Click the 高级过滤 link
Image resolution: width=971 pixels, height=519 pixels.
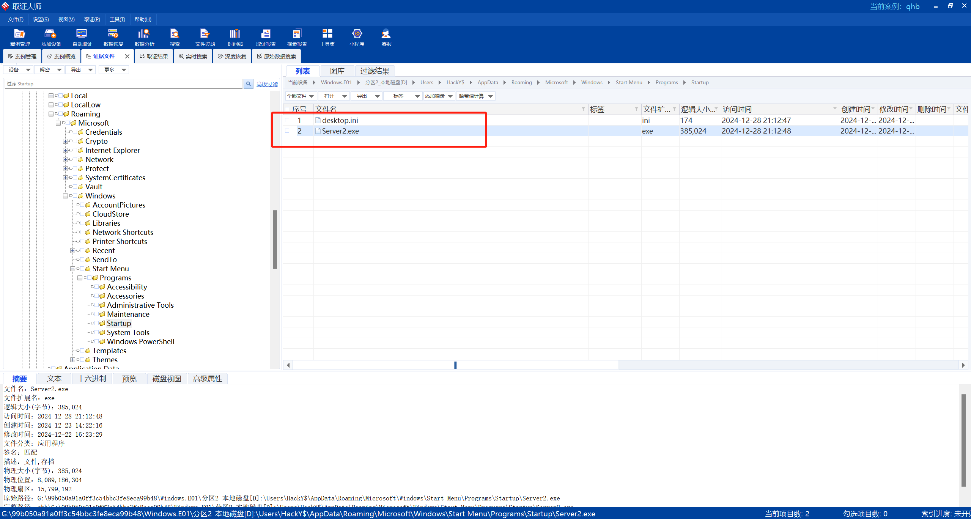click(x=267, y=84)
